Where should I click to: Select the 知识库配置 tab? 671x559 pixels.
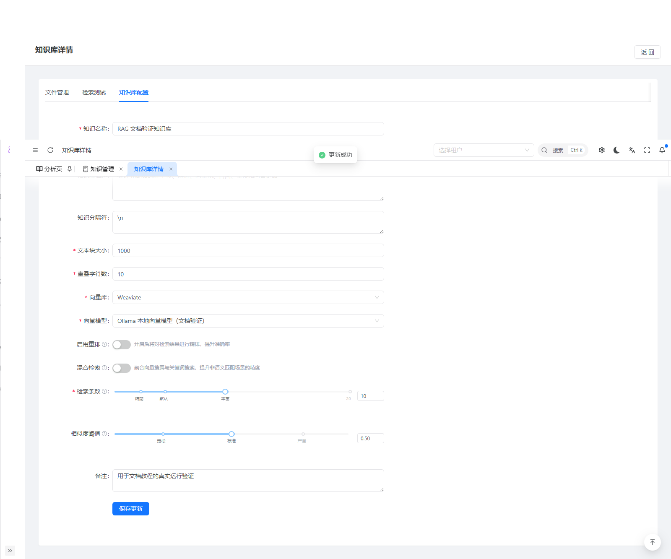point(134,92)
